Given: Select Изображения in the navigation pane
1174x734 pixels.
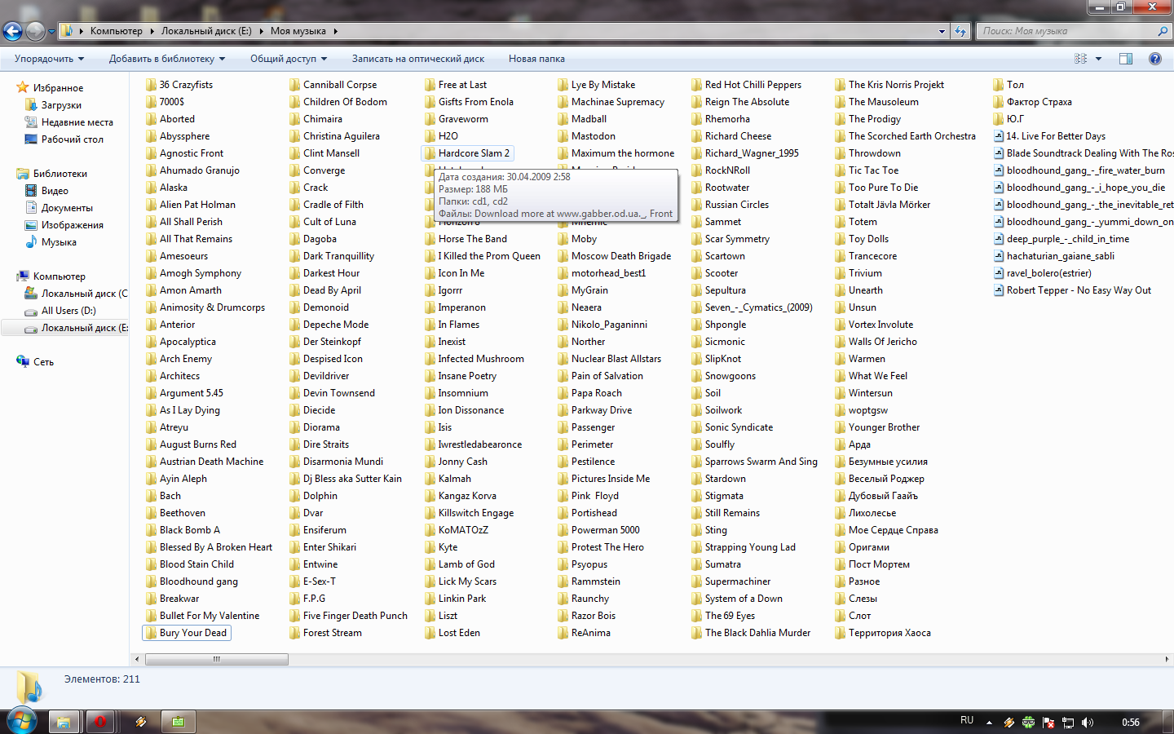Looking at the screenshot, I should pos(72,224).
